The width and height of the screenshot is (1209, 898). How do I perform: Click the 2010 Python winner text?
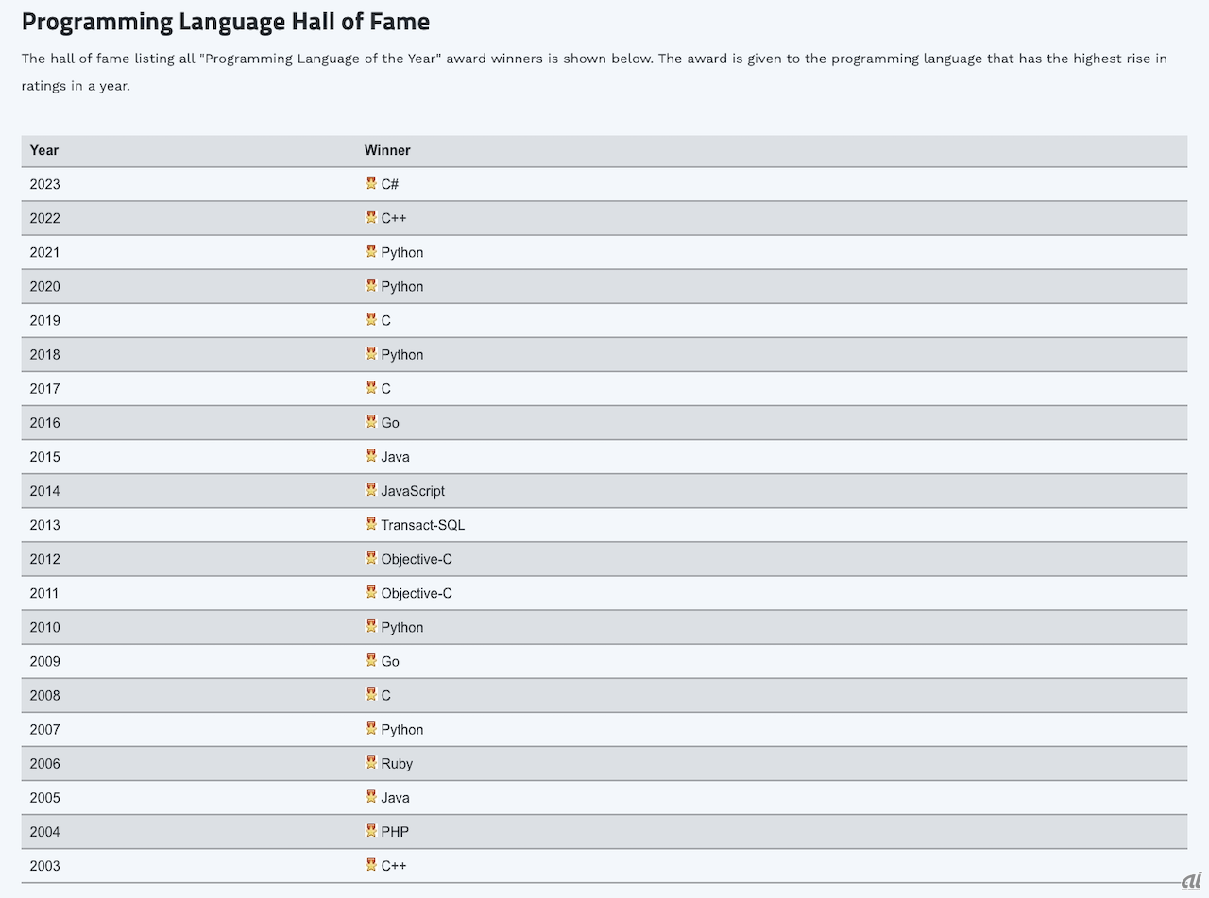click(402, 627)
